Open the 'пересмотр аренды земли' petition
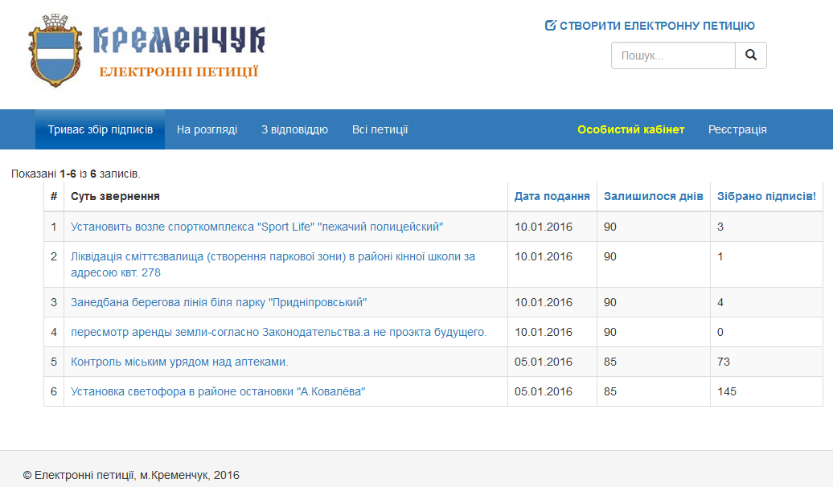 click(x=278, y=332)
